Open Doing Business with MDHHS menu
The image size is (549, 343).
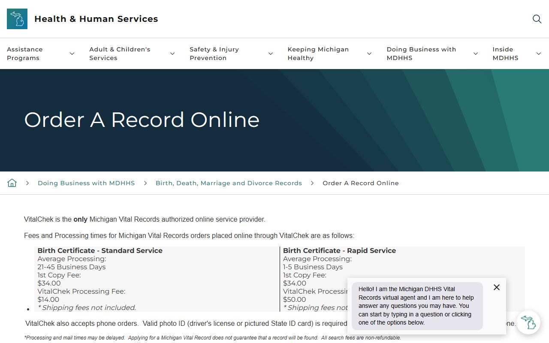(x=421, y=54)
